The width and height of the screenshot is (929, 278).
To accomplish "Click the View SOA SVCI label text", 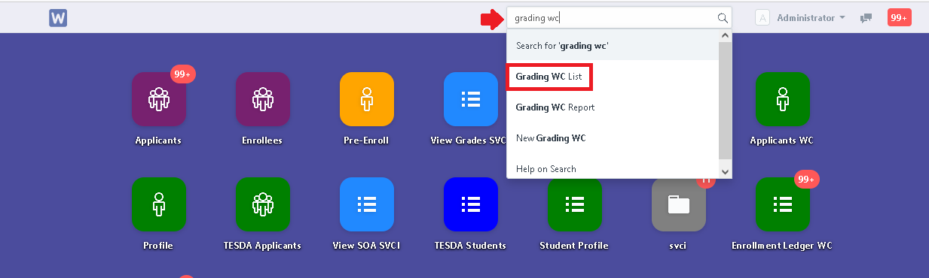I will 366,246.
